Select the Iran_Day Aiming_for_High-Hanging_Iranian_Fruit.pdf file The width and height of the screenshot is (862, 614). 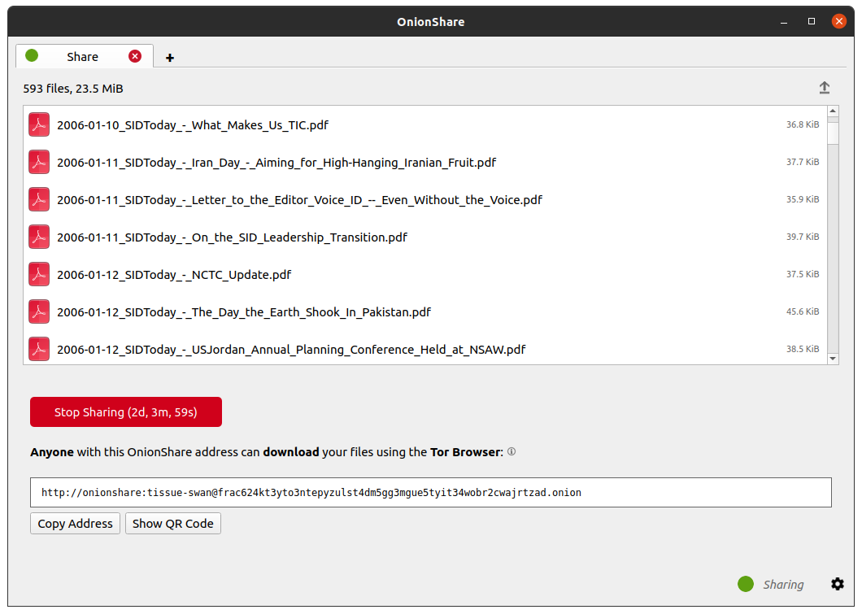(x=276, y=162)
